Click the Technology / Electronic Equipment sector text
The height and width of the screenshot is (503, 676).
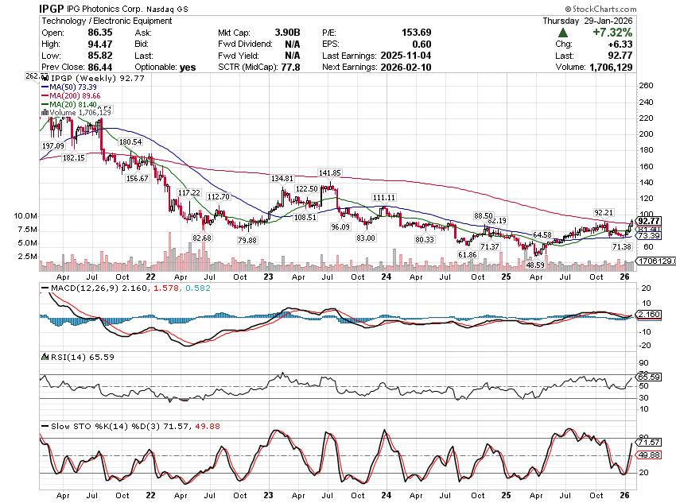click(108, 21)
